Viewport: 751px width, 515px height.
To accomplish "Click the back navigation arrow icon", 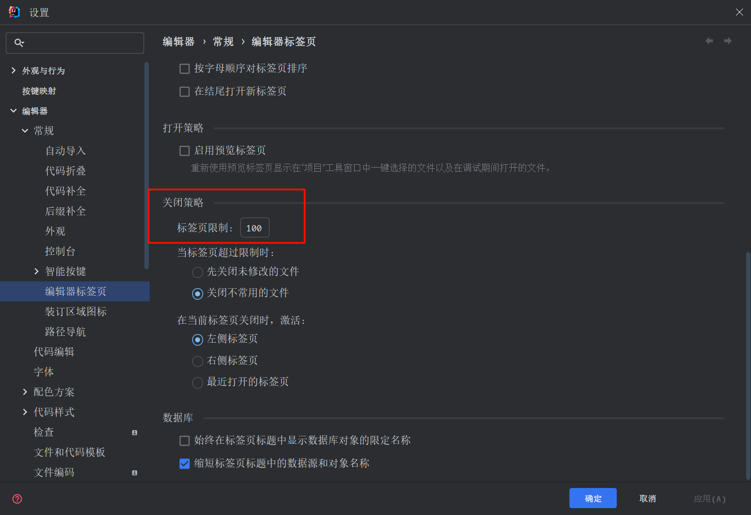I will 709,41.
